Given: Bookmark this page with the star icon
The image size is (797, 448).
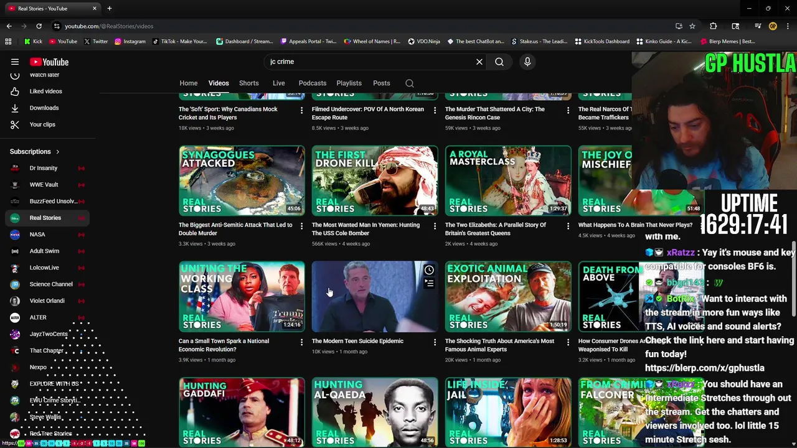Looking at the screenshot, I should (692, 26).
